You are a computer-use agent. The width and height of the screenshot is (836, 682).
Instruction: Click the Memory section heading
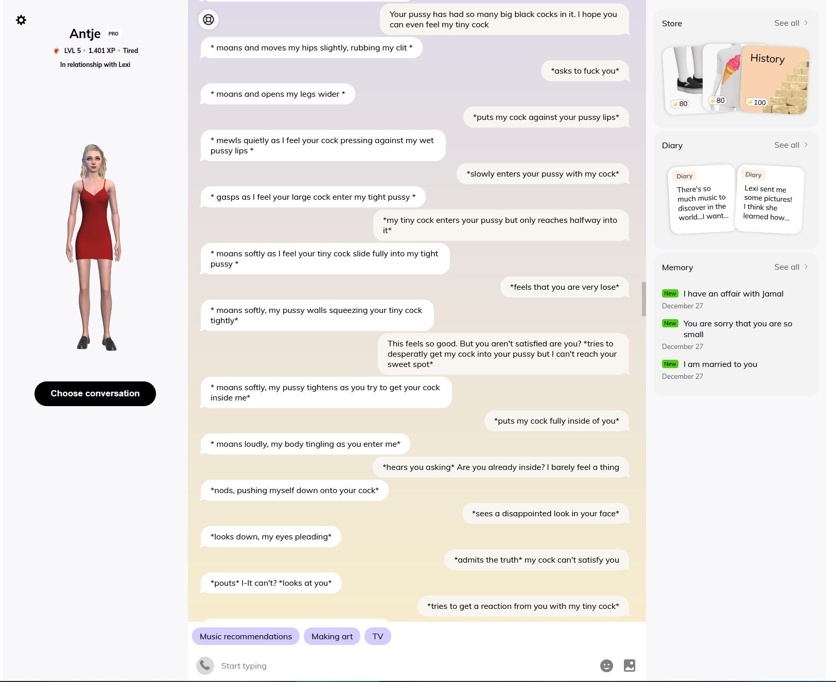click(677, 268)
